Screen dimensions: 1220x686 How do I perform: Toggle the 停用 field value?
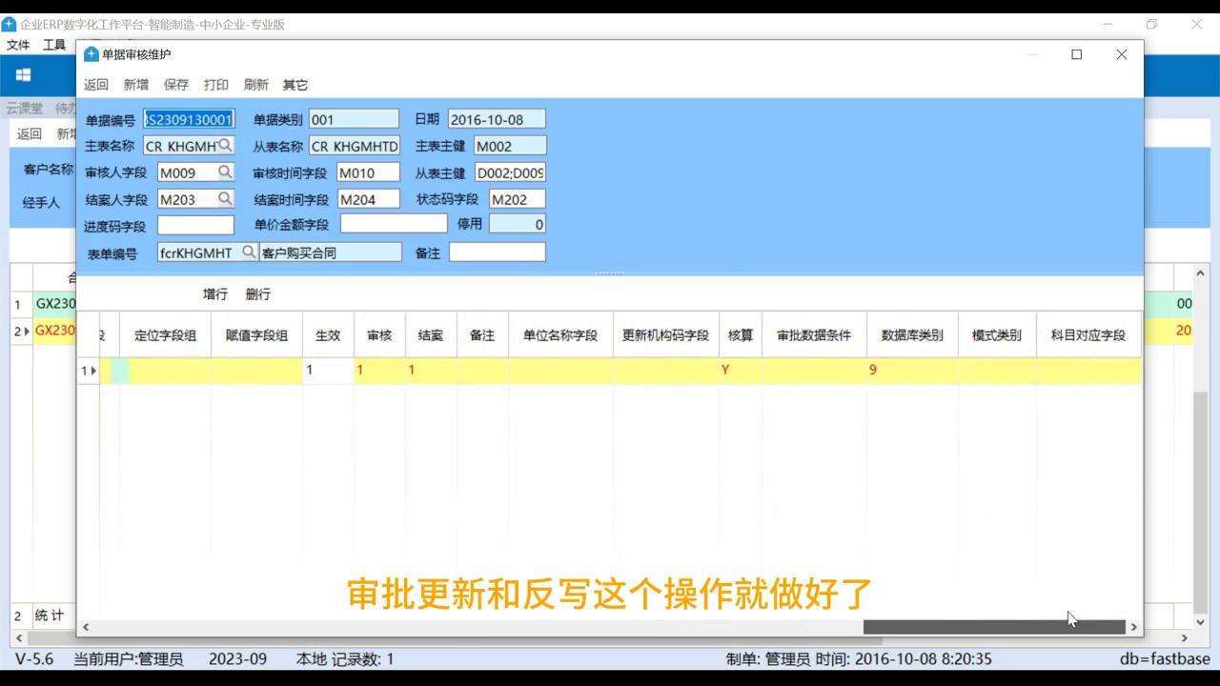click(x=519, y=224)
